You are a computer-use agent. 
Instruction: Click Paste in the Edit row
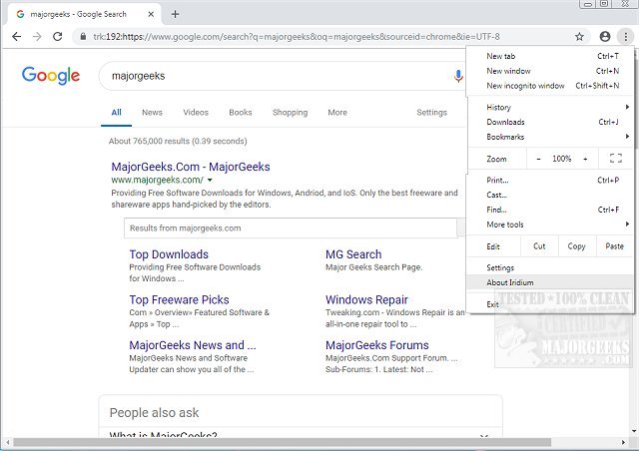(615, 246)
